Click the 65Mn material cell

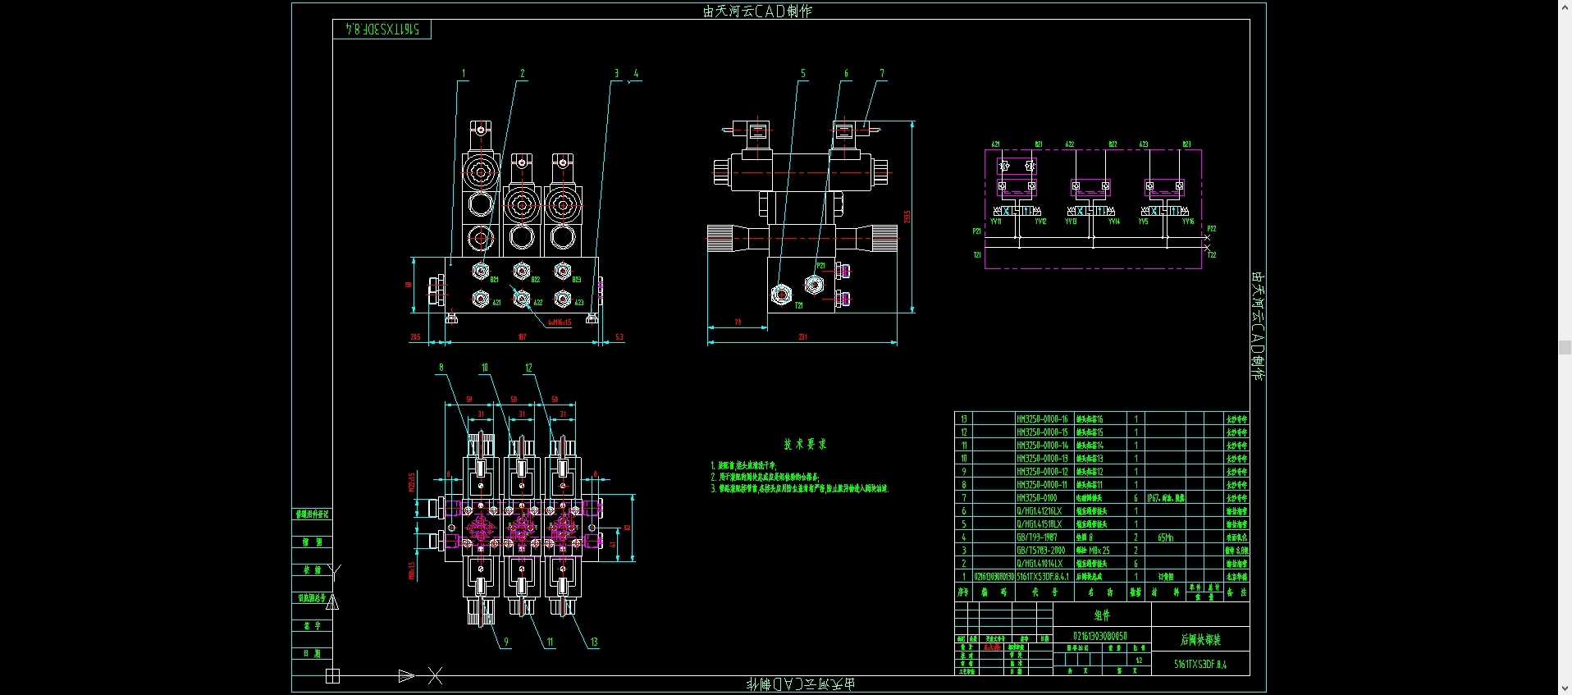click(1165, 537)
